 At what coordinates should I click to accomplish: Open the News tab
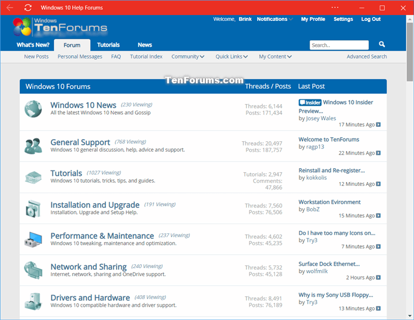tap(145, 45)
